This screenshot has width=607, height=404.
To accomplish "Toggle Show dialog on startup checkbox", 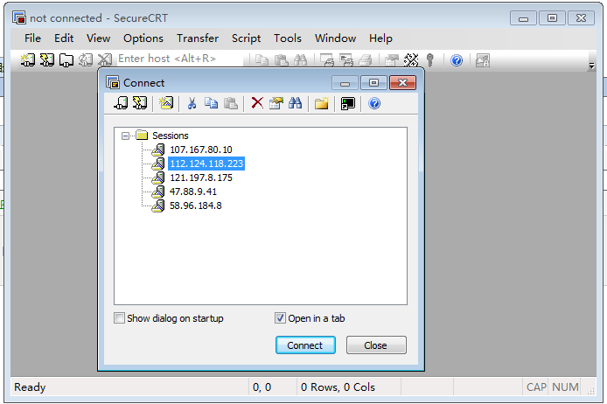I will [120, 318].
